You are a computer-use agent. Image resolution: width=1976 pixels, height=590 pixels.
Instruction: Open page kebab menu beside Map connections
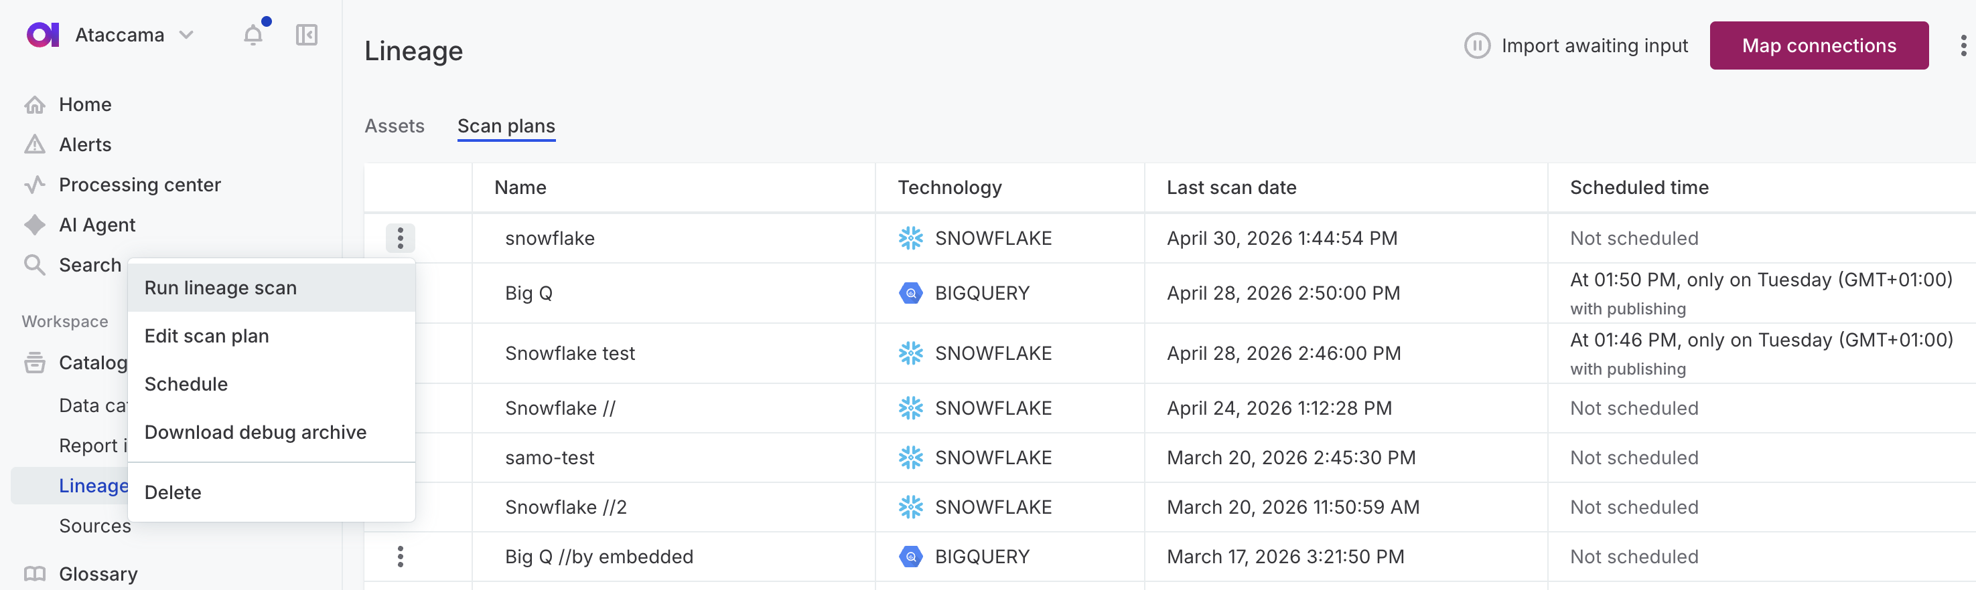tap(1963, 45)
